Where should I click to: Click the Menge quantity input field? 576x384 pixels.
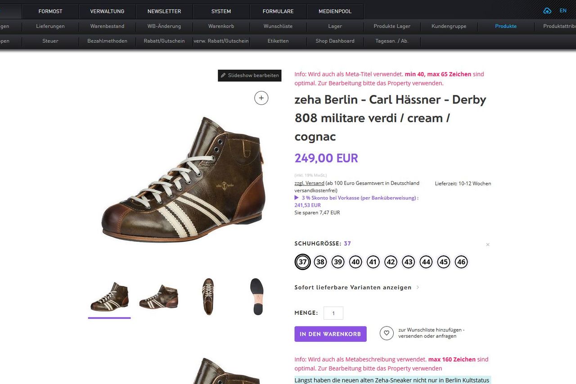click(x=333, y=313)
